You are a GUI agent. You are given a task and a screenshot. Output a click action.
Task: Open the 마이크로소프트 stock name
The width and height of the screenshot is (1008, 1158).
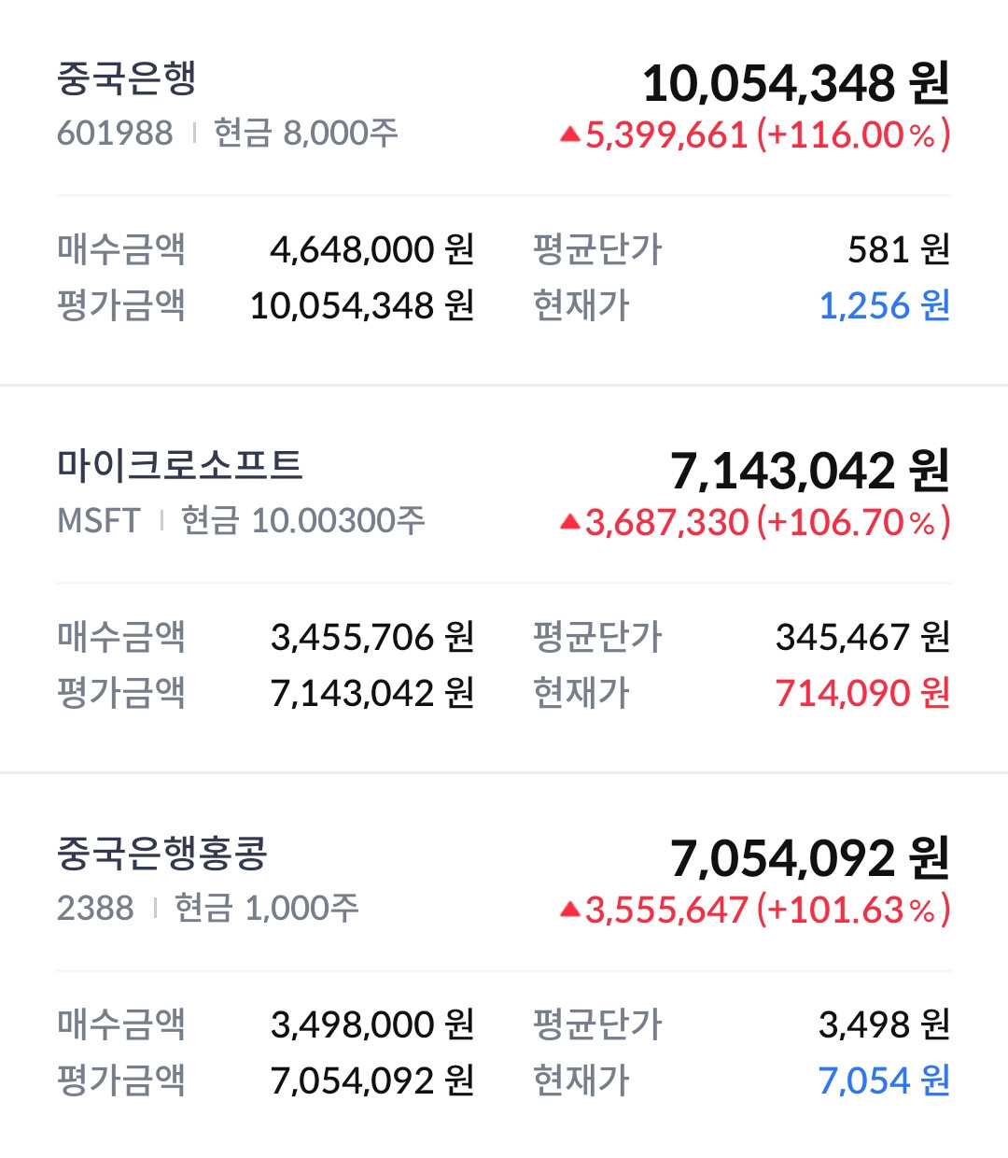pyautogui.click(x=180, y=465)
